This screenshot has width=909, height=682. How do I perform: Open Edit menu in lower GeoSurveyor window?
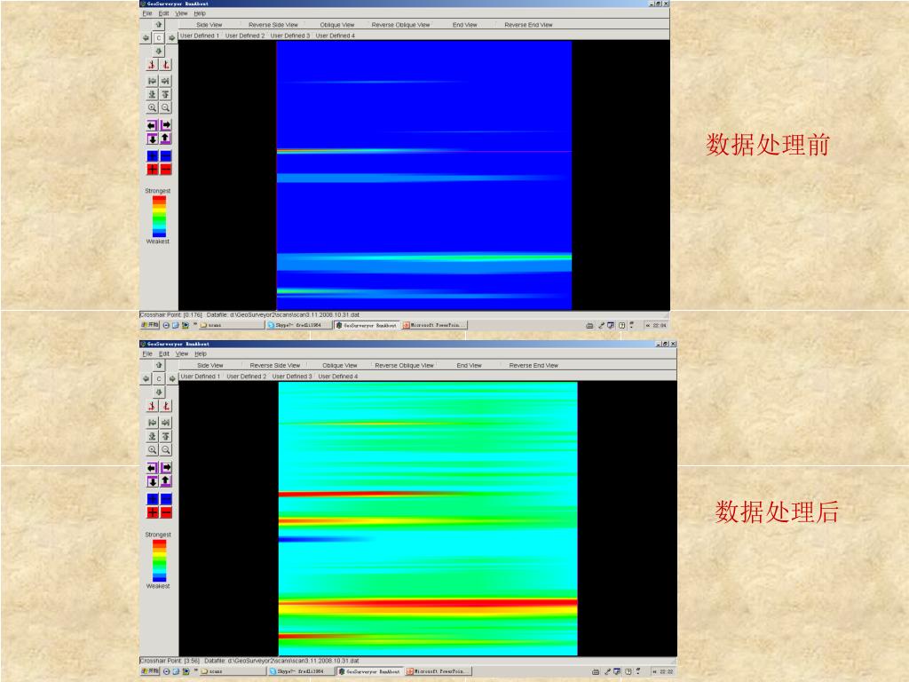pos(164,353)
